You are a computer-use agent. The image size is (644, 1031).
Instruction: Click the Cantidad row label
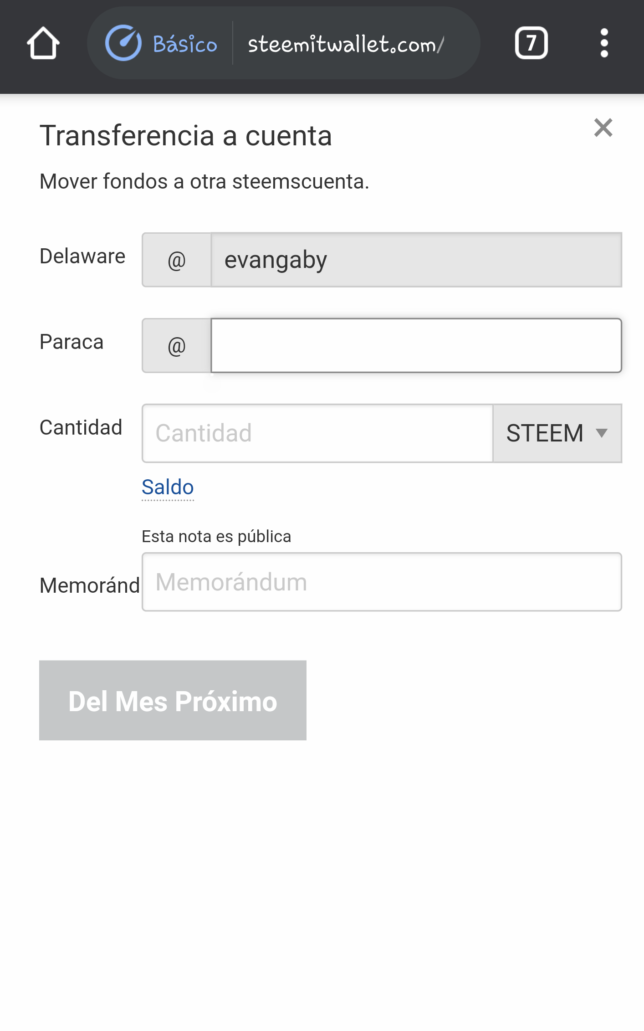click(x=81, y=427)
